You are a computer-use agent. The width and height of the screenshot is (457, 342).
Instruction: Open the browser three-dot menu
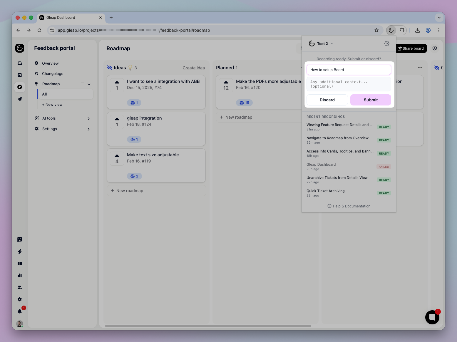(x=439, y=30)
